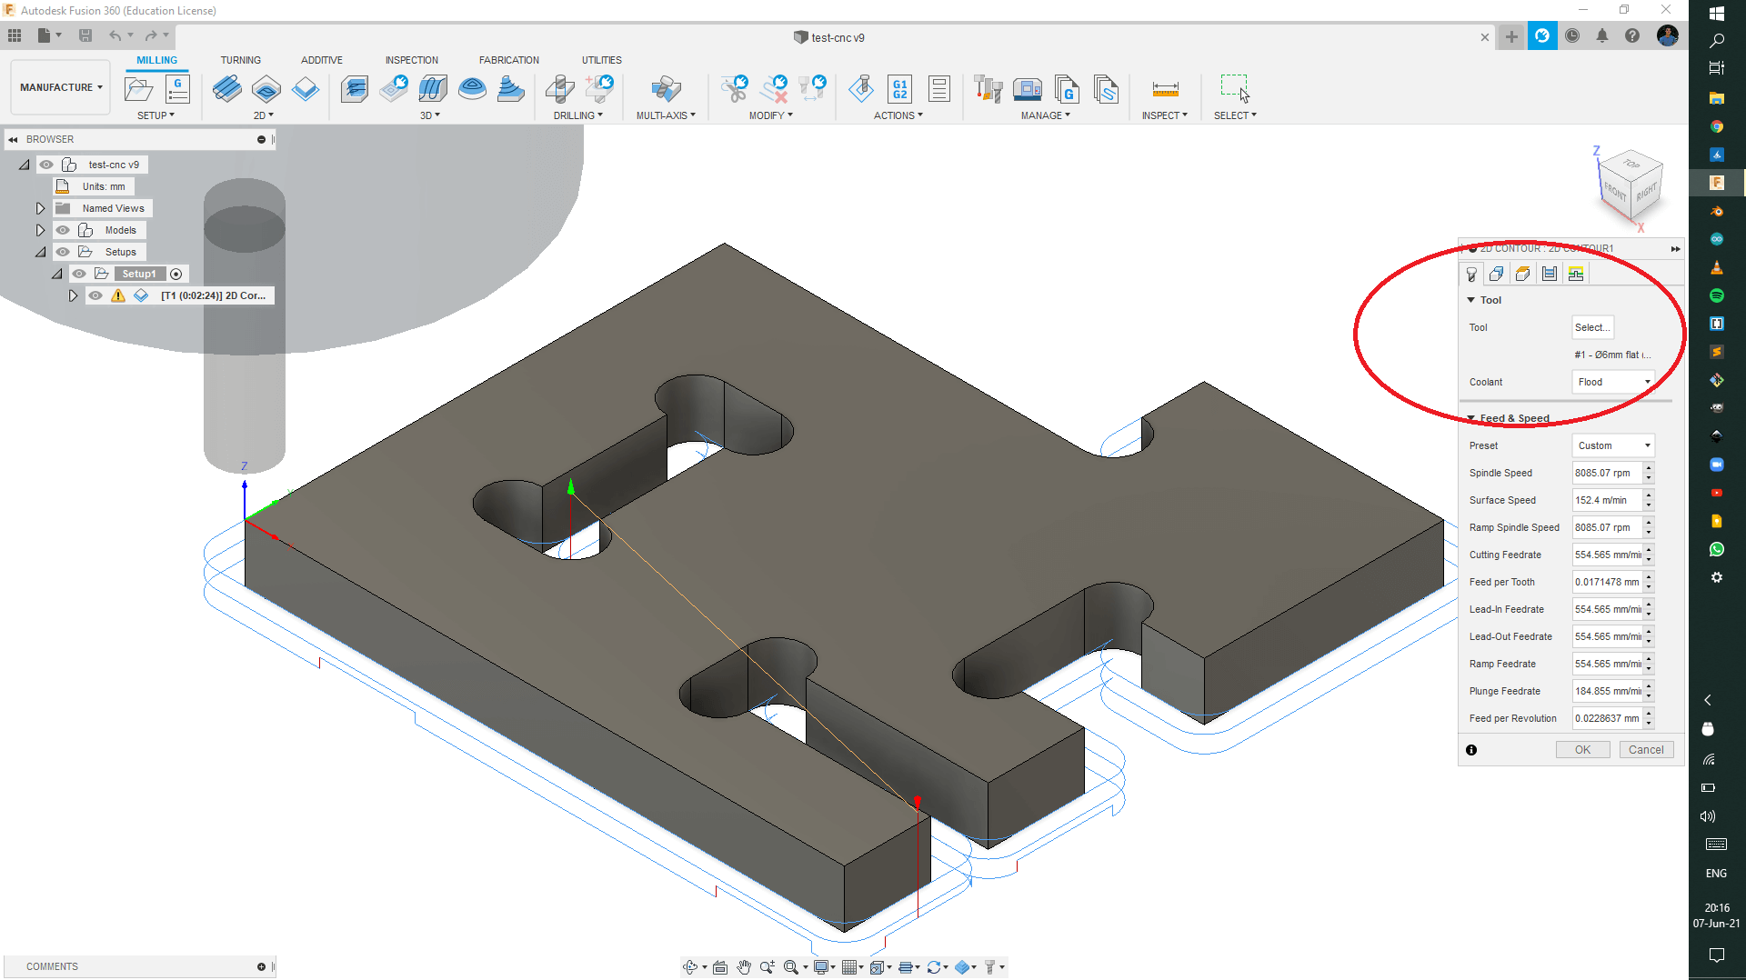1746x980 pixels.
Task: Select the 3D Contour stepped icon
Action: pyautogui.click(x=511, y=89)
